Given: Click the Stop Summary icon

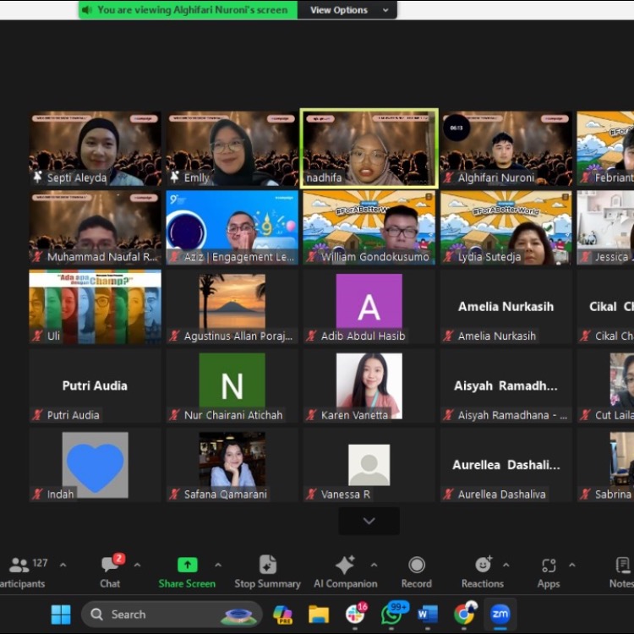Looking at the screenshot, I should (x=268, y=565).
